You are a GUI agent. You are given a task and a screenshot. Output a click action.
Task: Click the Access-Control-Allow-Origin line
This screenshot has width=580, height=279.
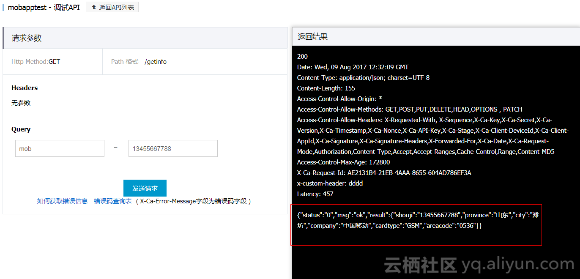coord(339,99)
